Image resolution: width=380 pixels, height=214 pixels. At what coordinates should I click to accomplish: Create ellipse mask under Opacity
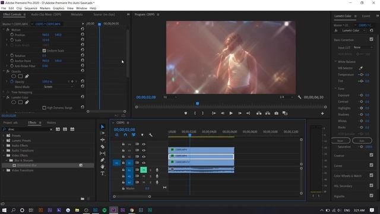coord(14,77)
